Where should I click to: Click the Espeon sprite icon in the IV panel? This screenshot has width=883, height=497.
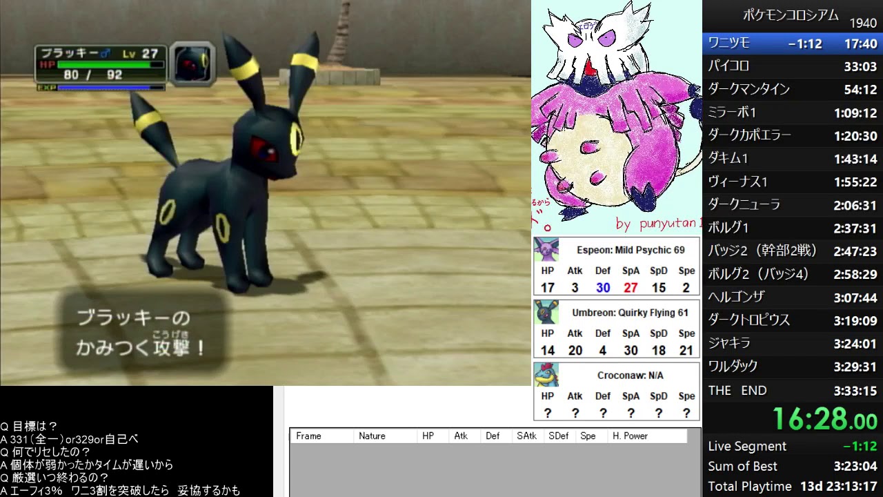pyautogui.click(x=546, y=249)
